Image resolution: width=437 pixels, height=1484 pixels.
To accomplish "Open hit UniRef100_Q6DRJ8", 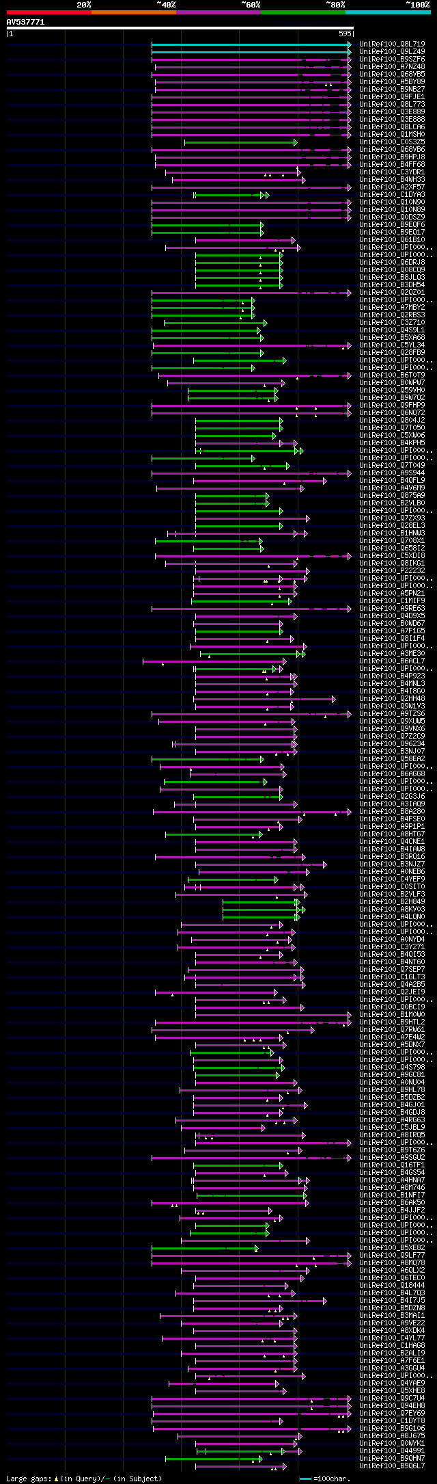I will [392, 263].
